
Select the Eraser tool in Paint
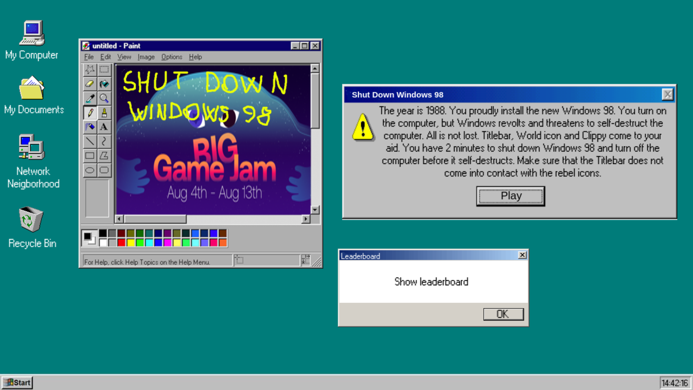click(x=90, y=84)
